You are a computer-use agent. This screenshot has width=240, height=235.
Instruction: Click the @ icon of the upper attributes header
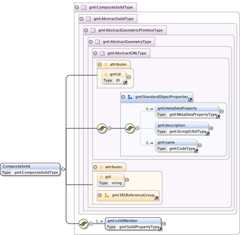[106, 65]
